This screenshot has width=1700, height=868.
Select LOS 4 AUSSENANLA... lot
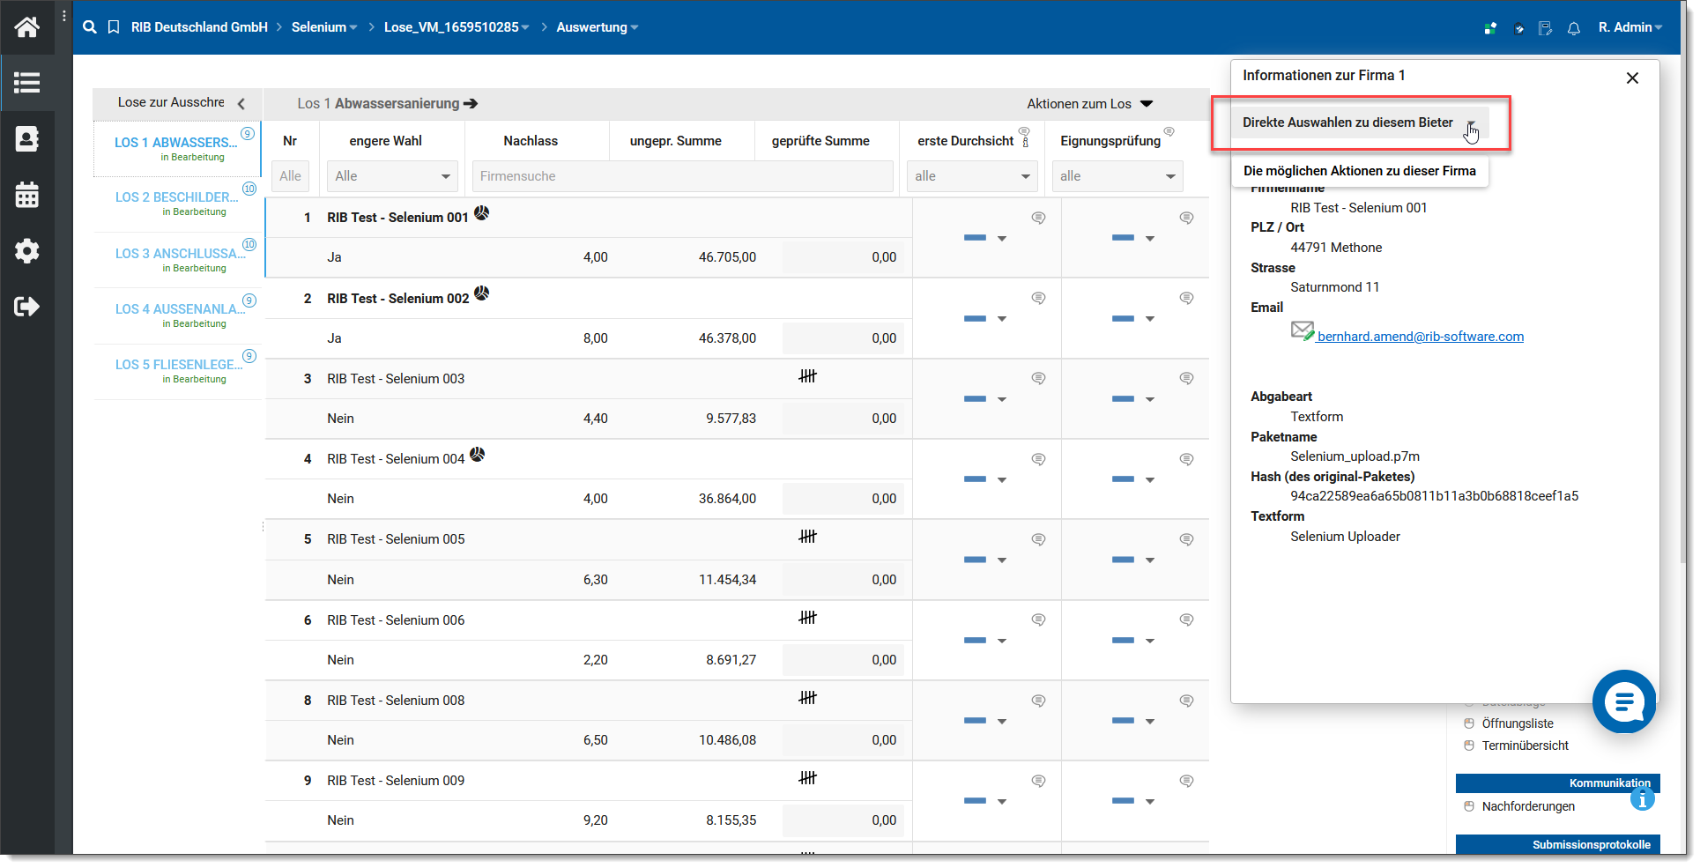pyautogui.click(x=177, y=315)
